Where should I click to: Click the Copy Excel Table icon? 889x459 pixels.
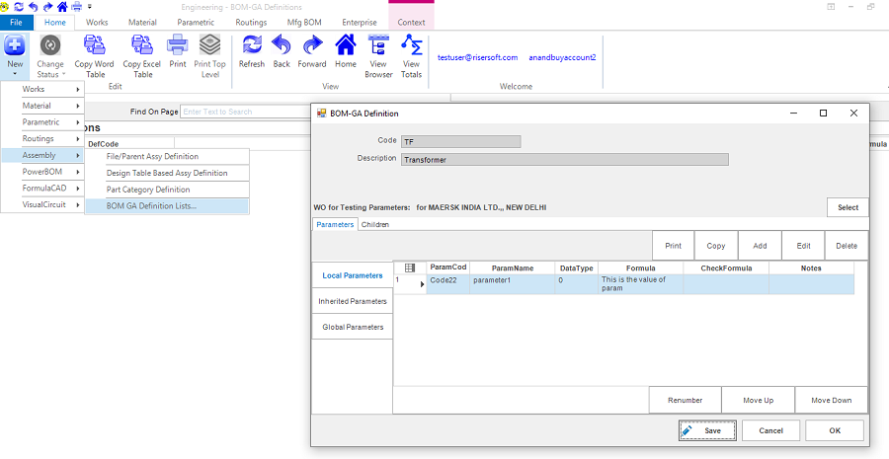point(142,45)
